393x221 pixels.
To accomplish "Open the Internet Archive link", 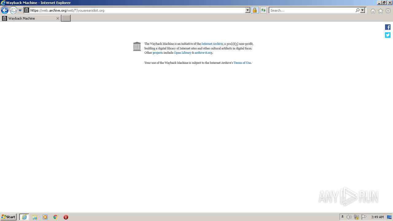I will coord(212,44).
